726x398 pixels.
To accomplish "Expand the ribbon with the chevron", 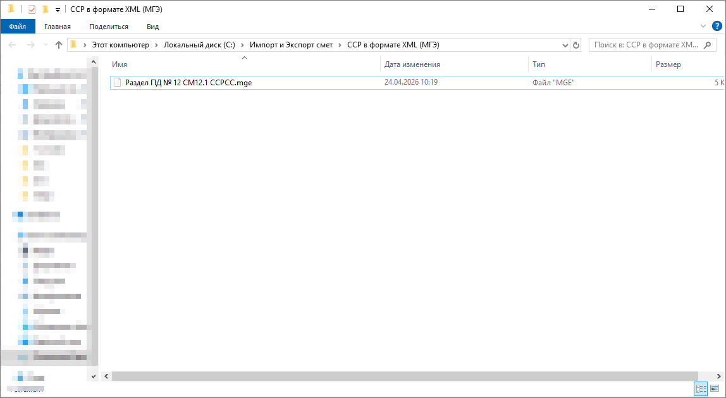I will (x=703, y=27).
